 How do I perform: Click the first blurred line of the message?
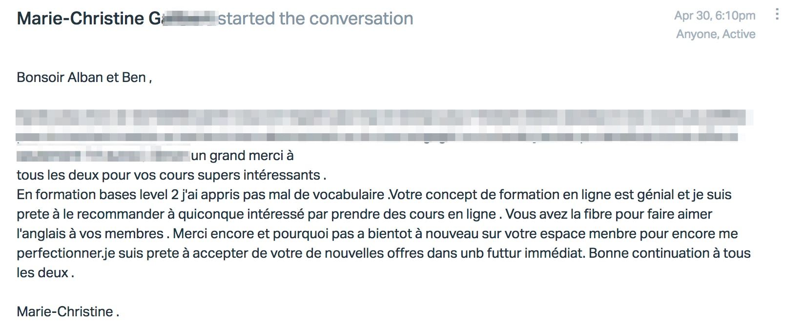pyautogui.click(x=384, y=118)
